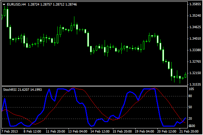203x135 pixels.
Task: Click the 8 Feb 12:00 time axis label
Action: coord(32,132)
